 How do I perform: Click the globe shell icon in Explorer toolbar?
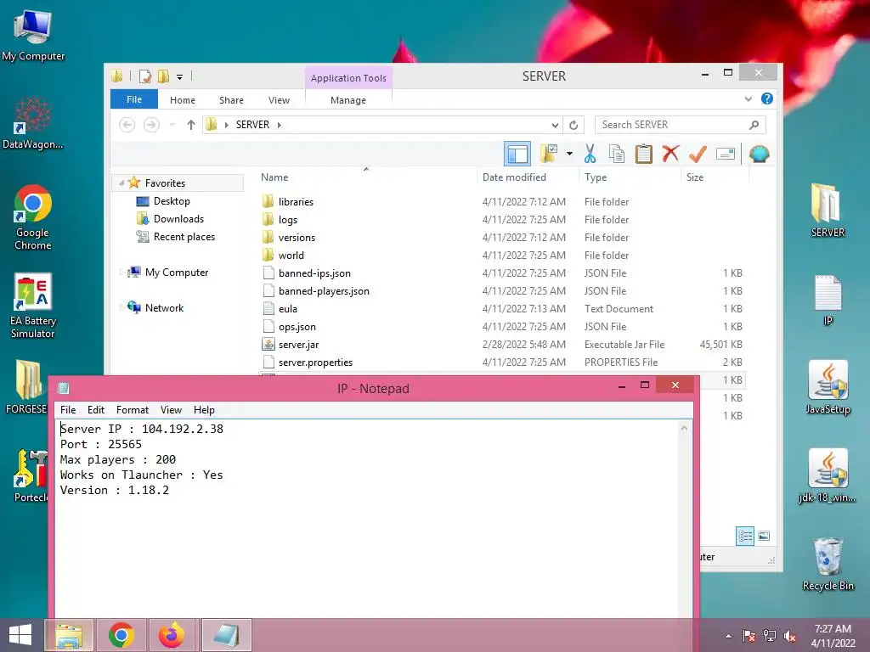click(759, 154)
